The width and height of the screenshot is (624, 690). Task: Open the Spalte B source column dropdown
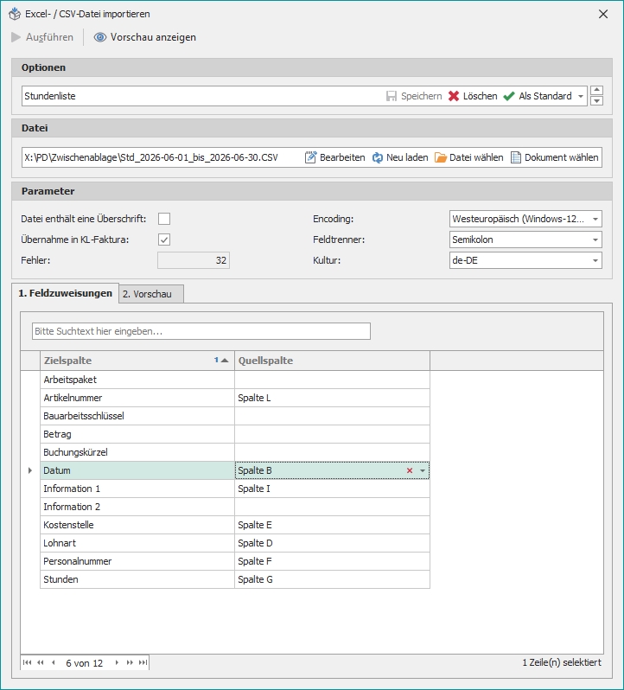tap(423, 470)
